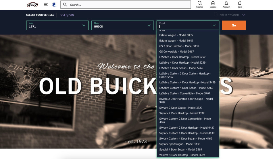The width and height of the screenshot is (273, 159).
Task: Open the Garage icon
Action: click(213, 4)
